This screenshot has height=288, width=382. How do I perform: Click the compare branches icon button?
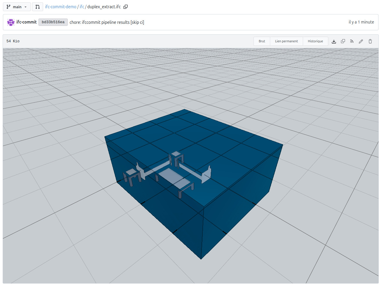coord(38,7)
